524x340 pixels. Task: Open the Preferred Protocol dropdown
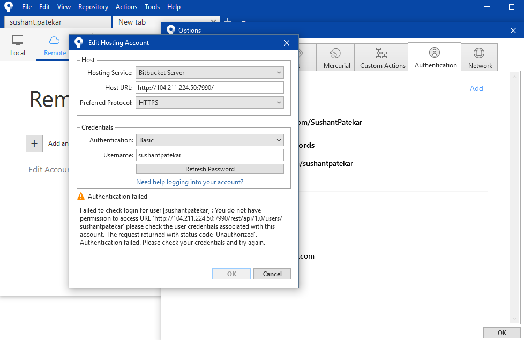(x=209, y=102)
